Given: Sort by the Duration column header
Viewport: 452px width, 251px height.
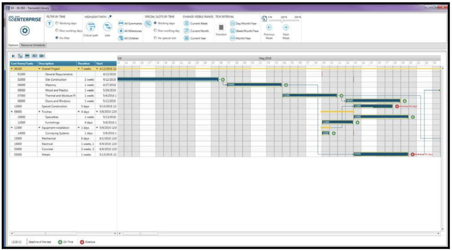Looking at the screenshot, I should (86, 64).
